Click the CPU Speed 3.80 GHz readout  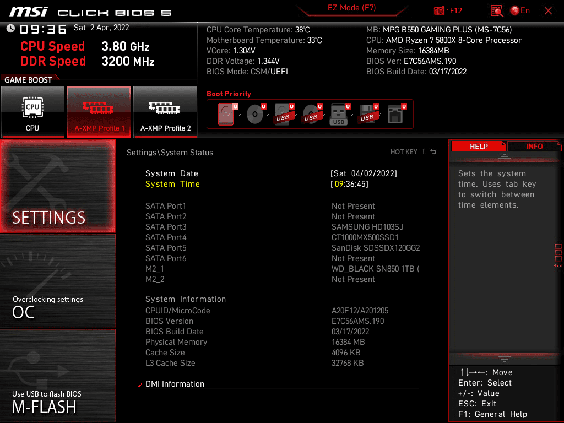[85, 46]
